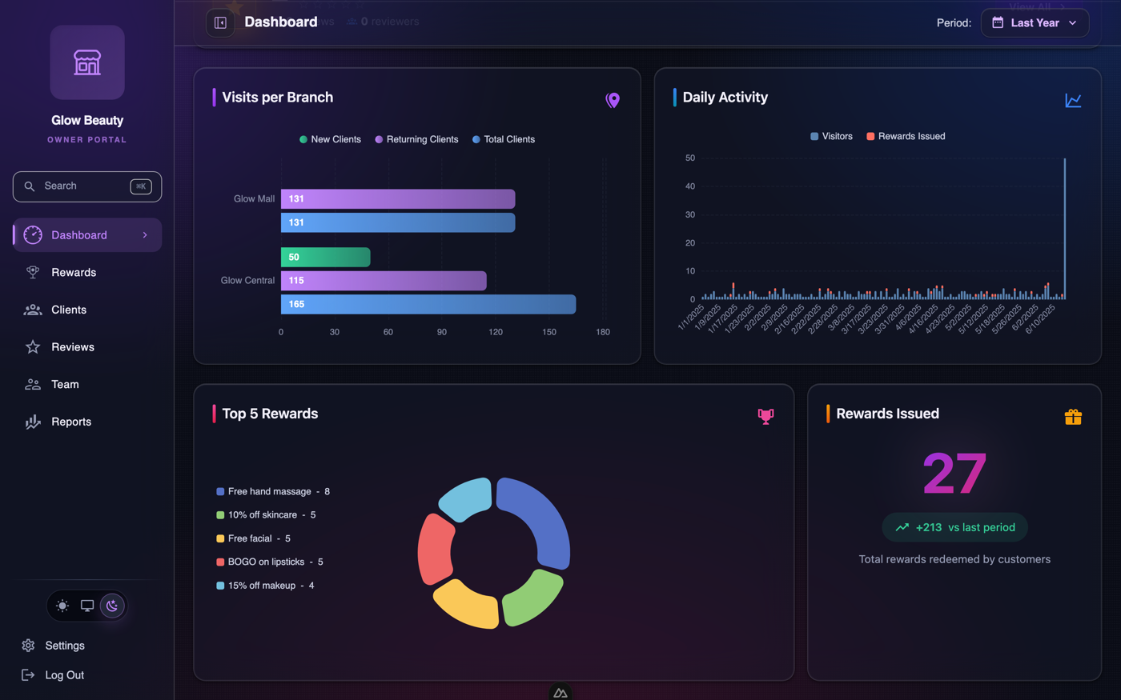Select system theme with the monitor icon
Image resolution: width=1121 pixels, height=700 pixels.
click(87, 606)
